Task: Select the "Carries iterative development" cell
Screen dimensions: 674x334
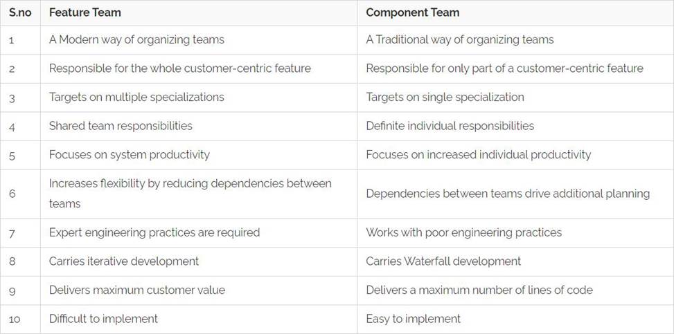Action: (124, 261)
